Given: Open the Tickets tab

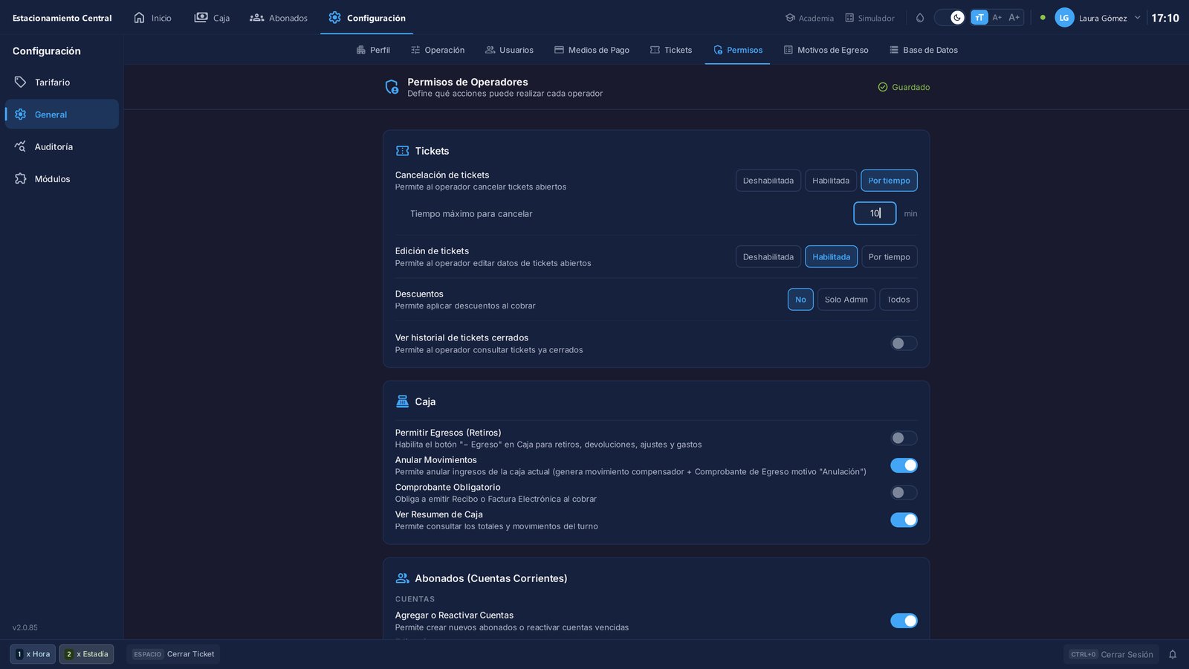Looking at the screenshot, I should 671,50.
